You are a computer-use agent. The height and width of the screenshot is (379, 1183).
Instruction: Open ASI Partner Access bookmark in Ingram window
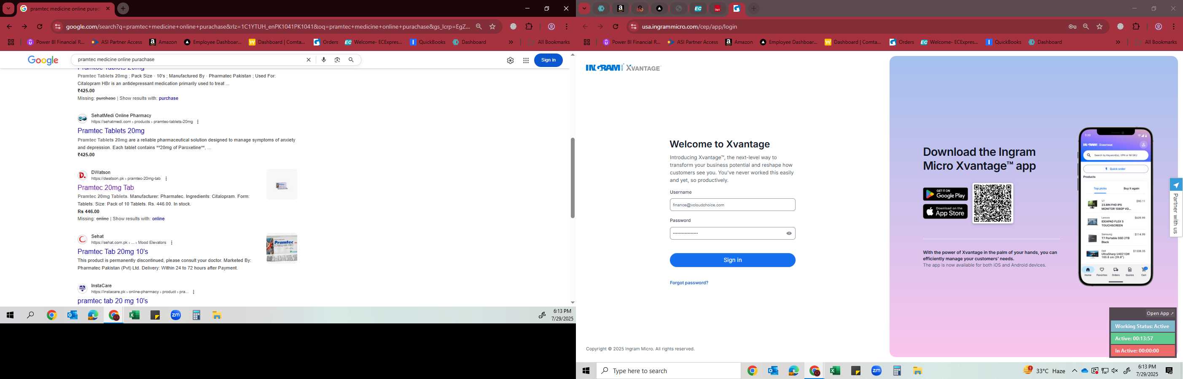tap(693, 42)
